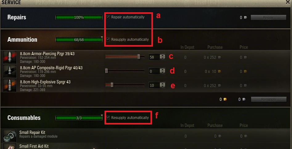
Task: Increase AP Composite-Rigid count with up arrow
Action: (162, 70)
